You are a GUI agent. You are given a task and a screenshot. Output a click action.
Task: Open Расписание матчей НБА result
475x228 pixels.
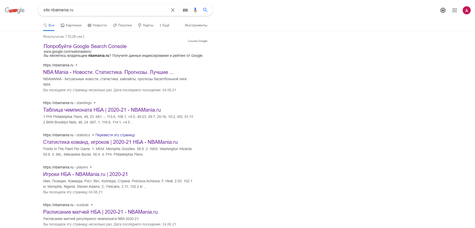pos(100,212)
